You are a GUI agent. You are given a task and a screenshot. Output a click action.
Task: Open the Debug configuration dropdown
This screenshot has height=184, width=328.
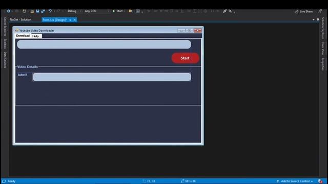pyautogui.click(x=74, y=11)
